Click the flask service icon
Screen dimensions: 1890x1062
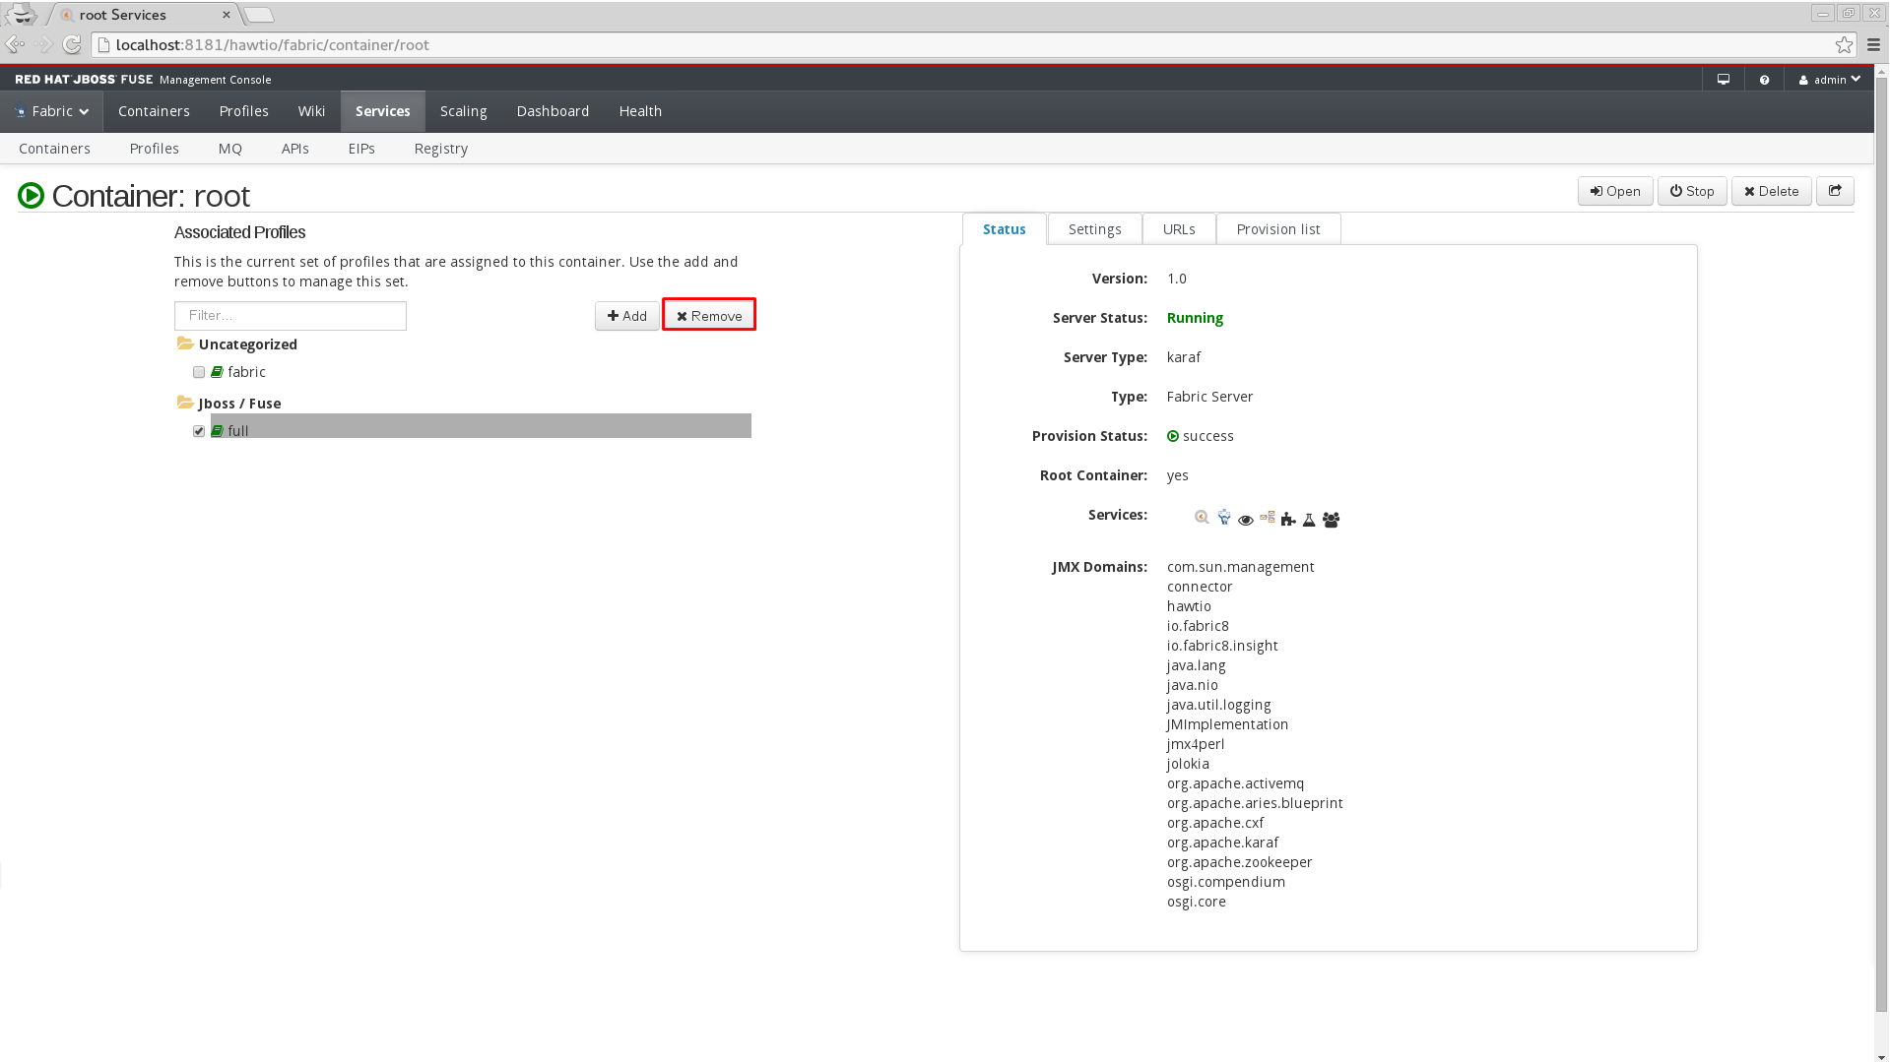tap(1309, 520)
